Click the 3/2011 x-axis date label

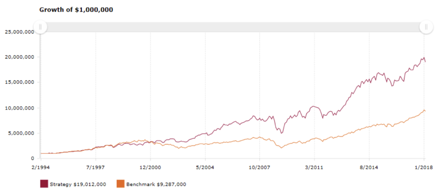pyautogui.click(x=314, y=168)
